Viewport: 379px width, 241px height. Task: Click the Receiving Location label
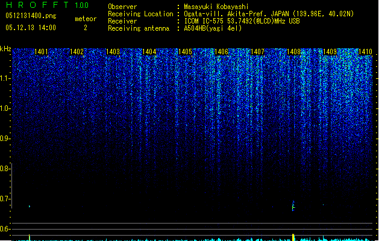point(140,14)
